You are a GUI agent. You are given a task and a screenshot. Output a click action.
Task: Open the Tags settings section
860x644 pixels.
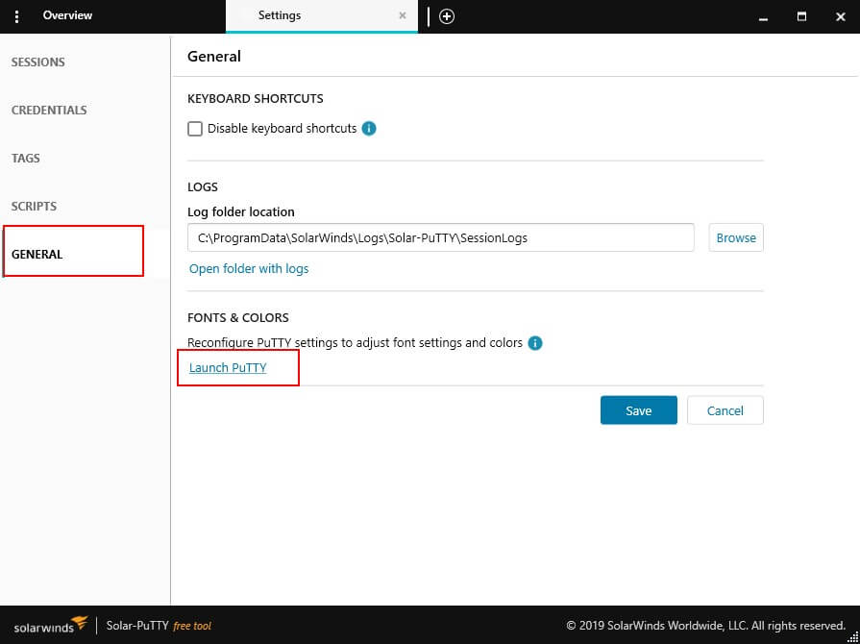pos(26,158)
